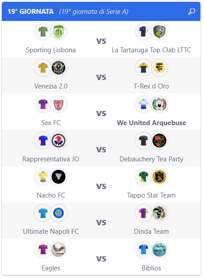This screenshot has height=278, width=204.
Task: Select Ultimate Napoli FC blue crest
Action: [x=59, y=213]
